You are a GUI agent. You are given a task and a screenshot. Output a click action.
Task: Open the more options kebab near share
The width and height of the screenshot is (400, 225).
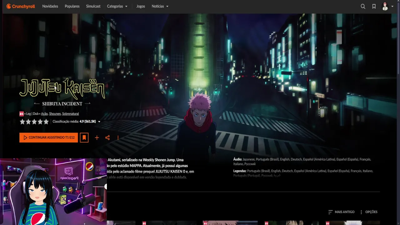[118, 137]
